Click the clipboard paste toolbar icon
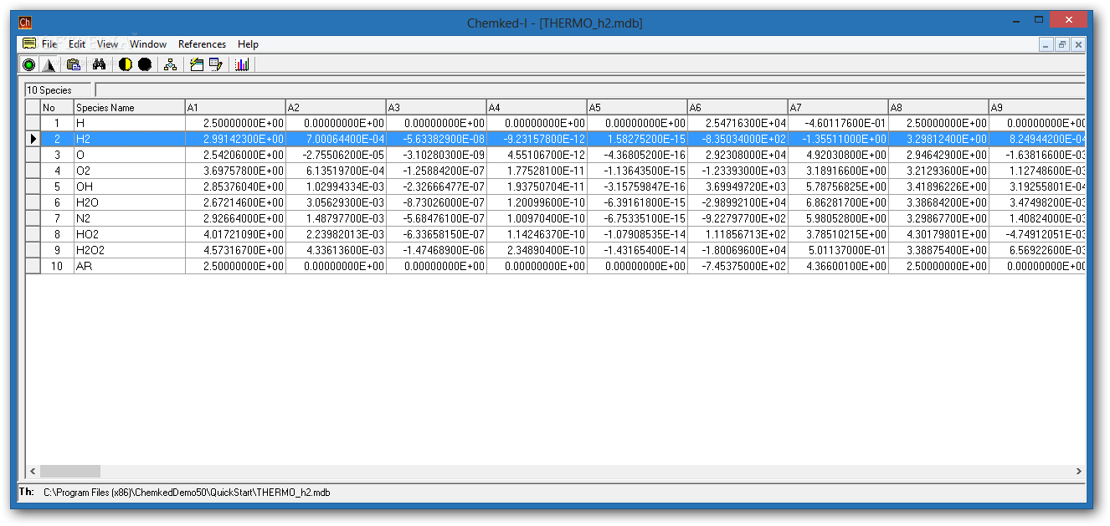Image resolution: width=1110 pixels, height=526 pixels. pyautogui.click(x=74, y=64)
